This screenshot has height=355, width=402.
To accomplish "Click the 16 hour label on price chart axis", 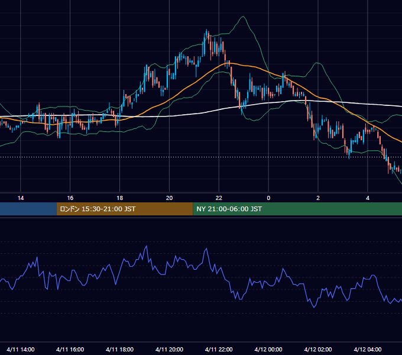I will (70, 198).
